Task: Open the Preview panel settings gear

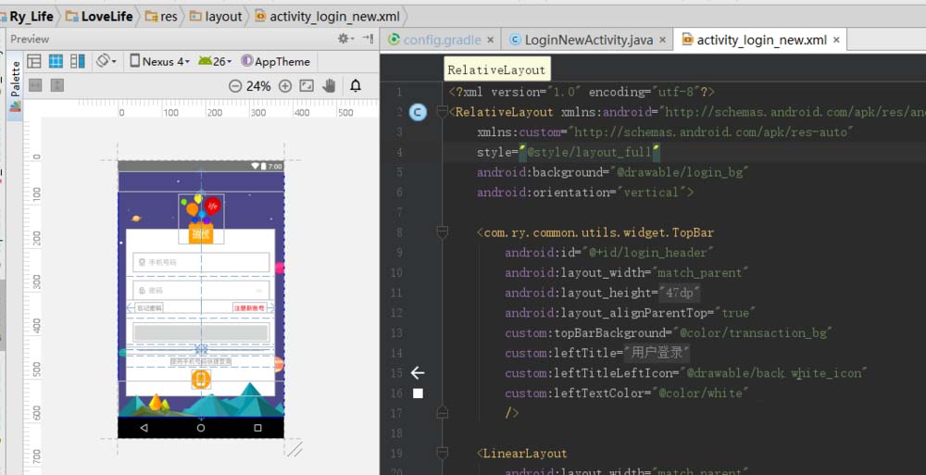Action: pos(344,39)
